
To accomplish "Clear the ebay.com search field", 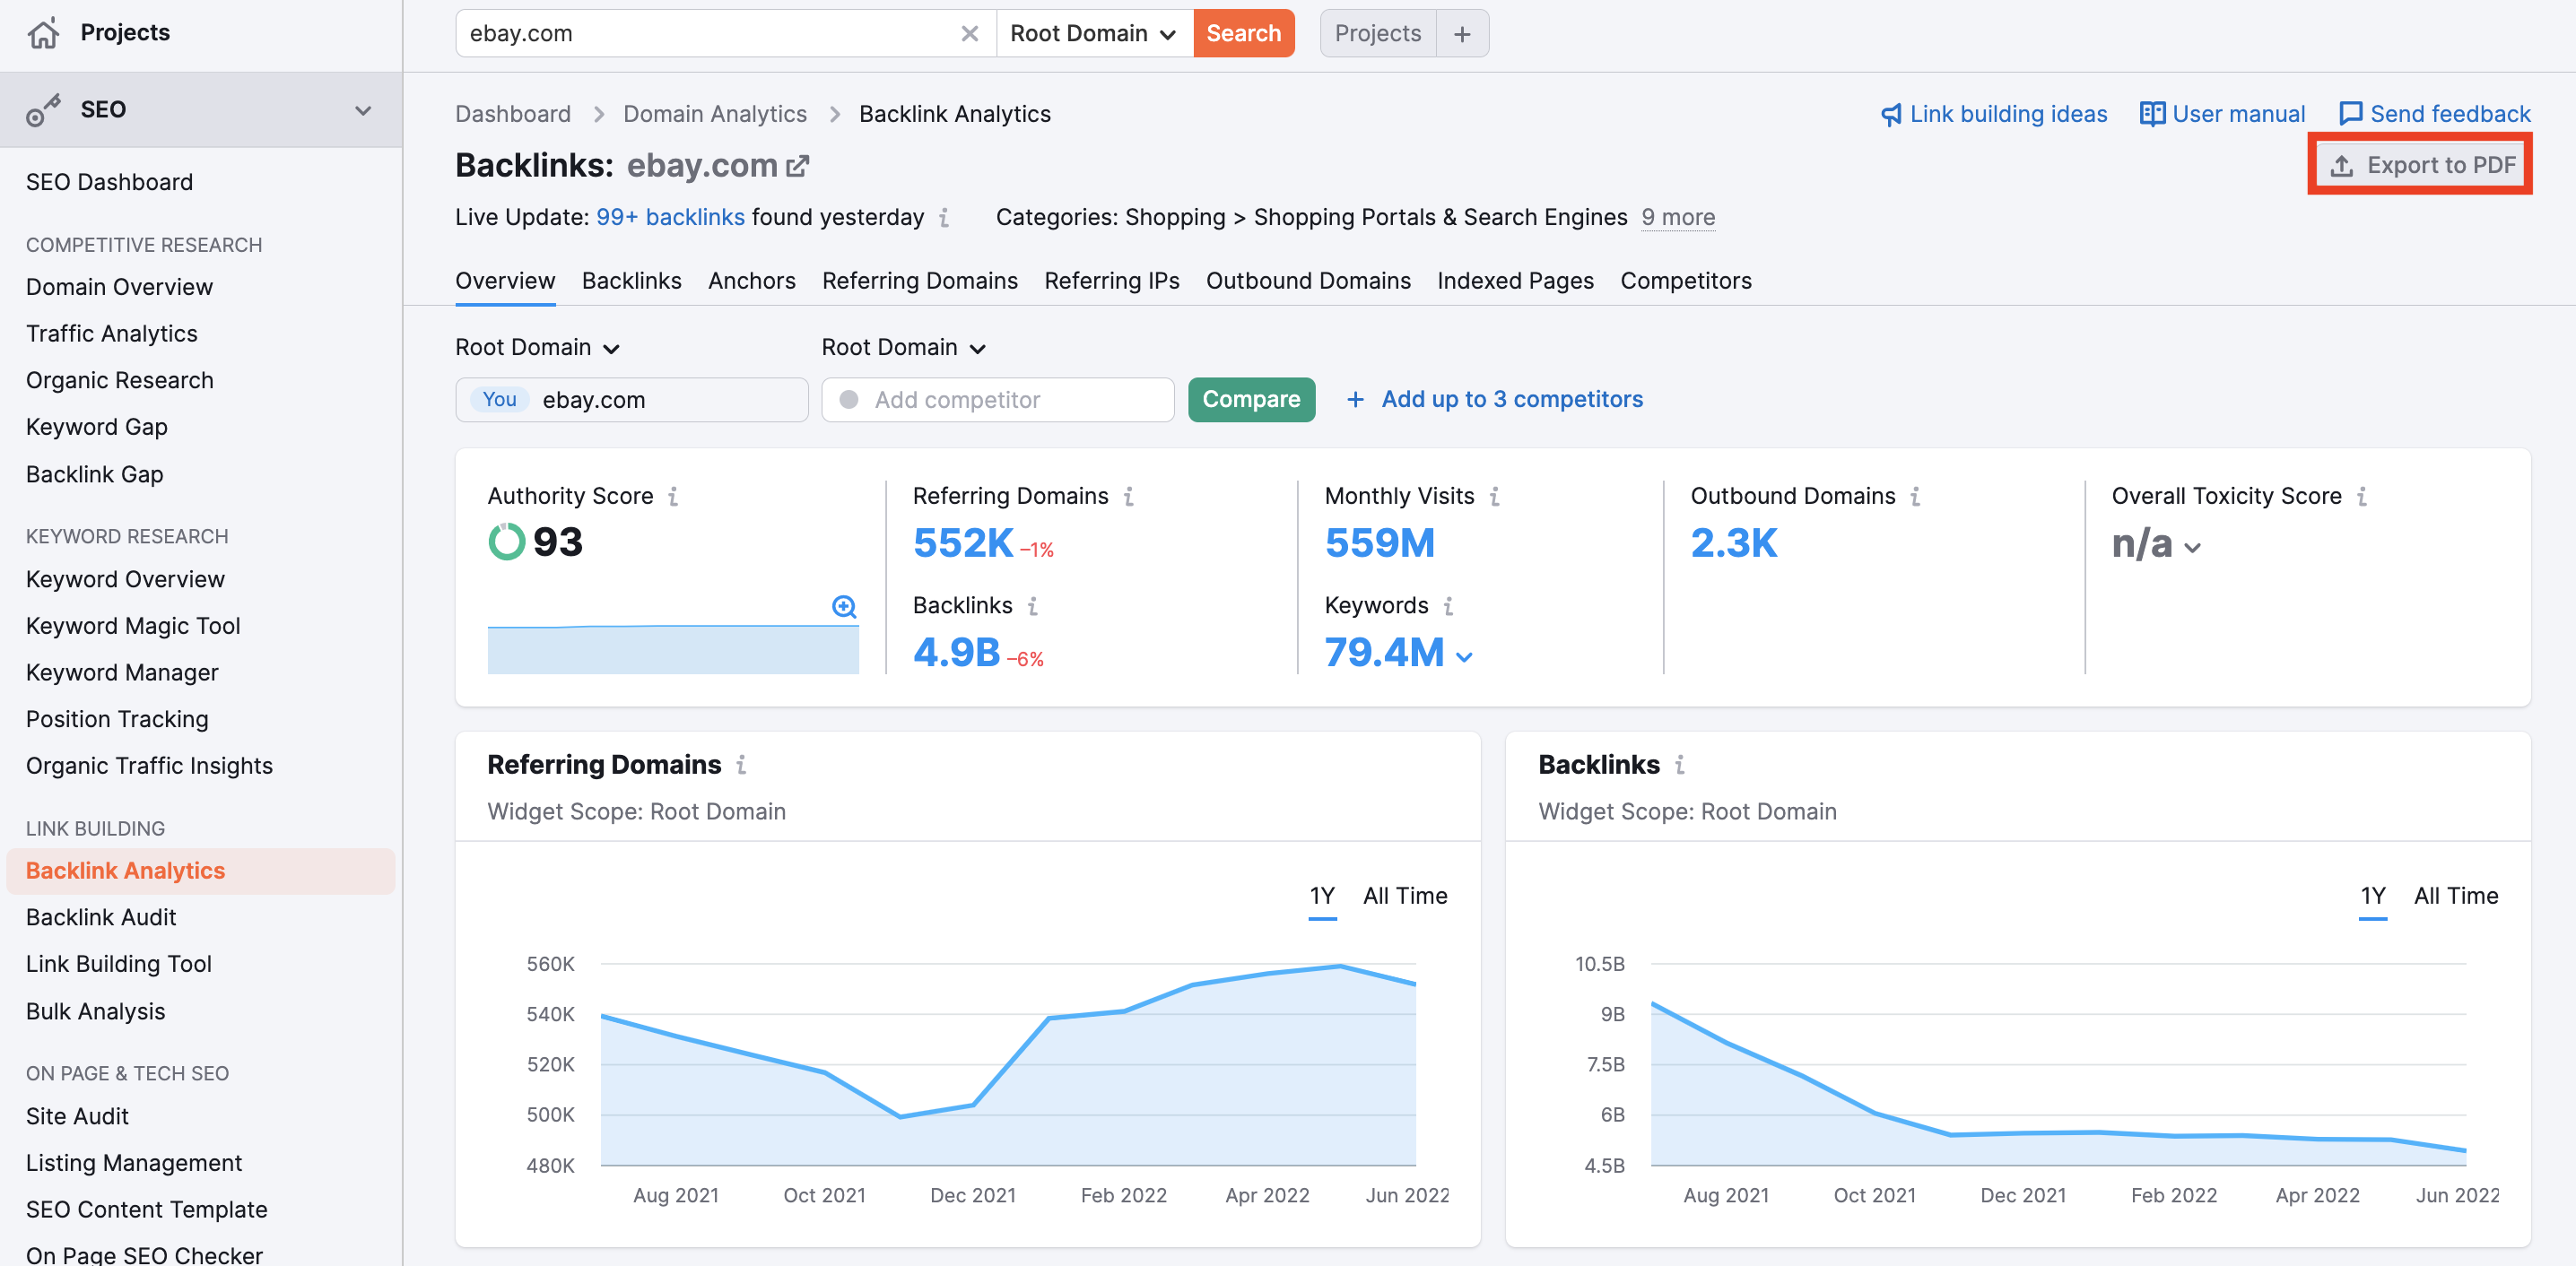I will pyautogui.click(x=969, y=34).
